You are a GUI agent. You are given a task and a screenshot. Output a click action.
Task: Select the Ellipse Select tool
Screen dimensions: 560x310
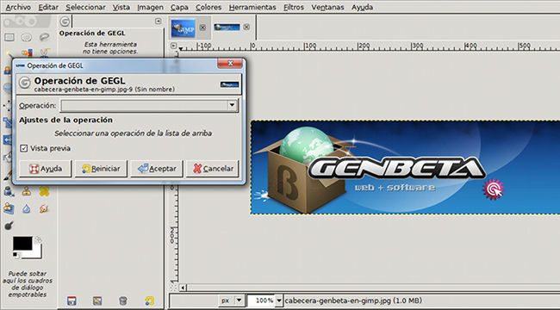coord(27,37)
